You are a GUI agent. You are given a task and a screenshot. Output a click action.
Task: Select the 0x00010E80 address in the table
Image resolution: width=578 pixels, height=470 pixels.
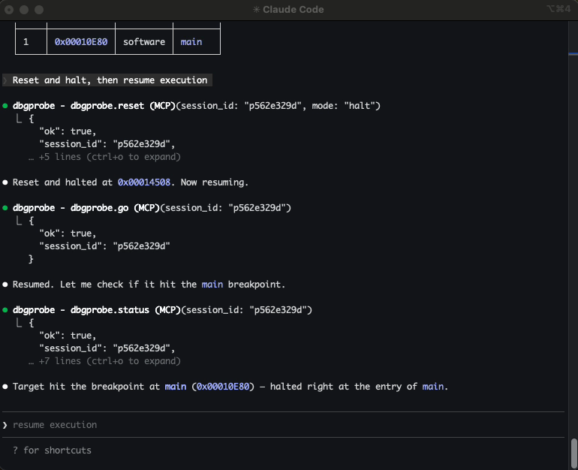(81, 42)
